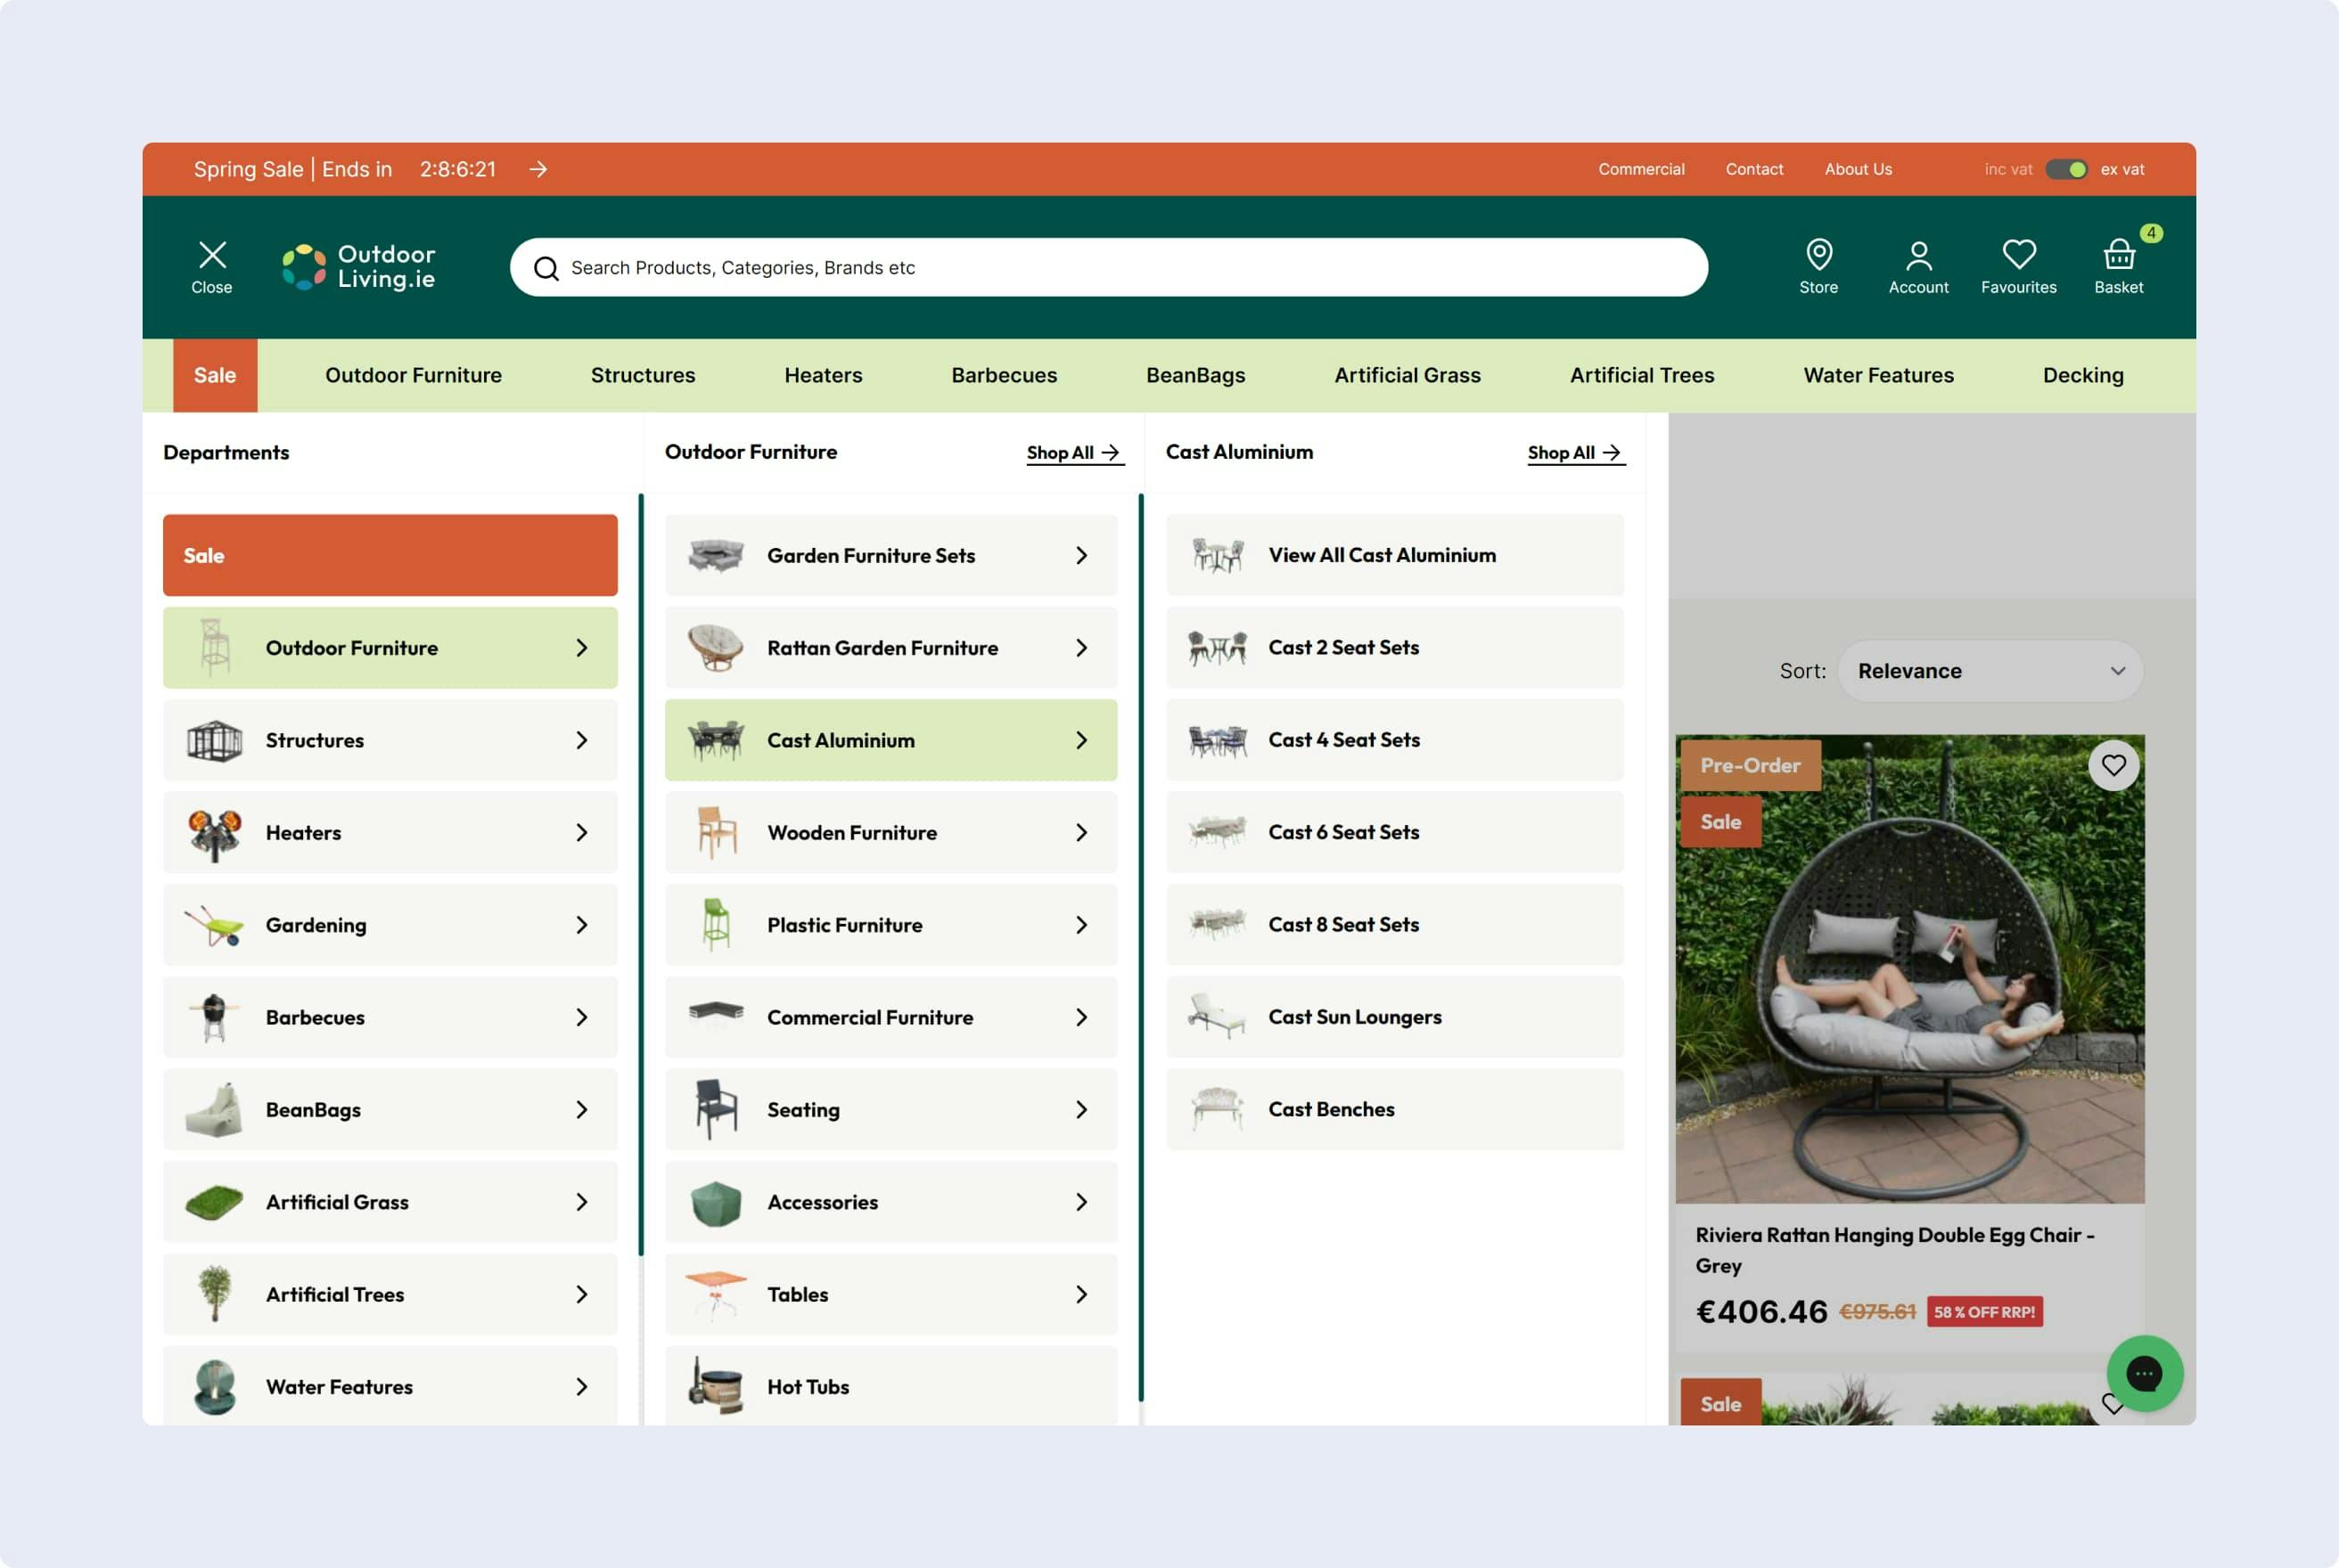The image size is (2339, 1568).
Task: Open the Basket icon
Action: (x=2118, y=266)
